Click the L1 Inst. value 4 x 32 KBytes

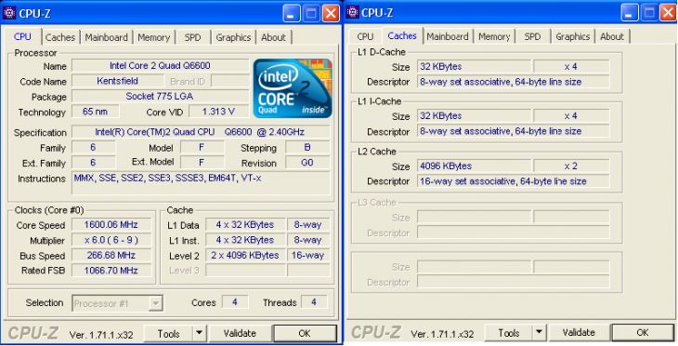[x=245, y=240]
